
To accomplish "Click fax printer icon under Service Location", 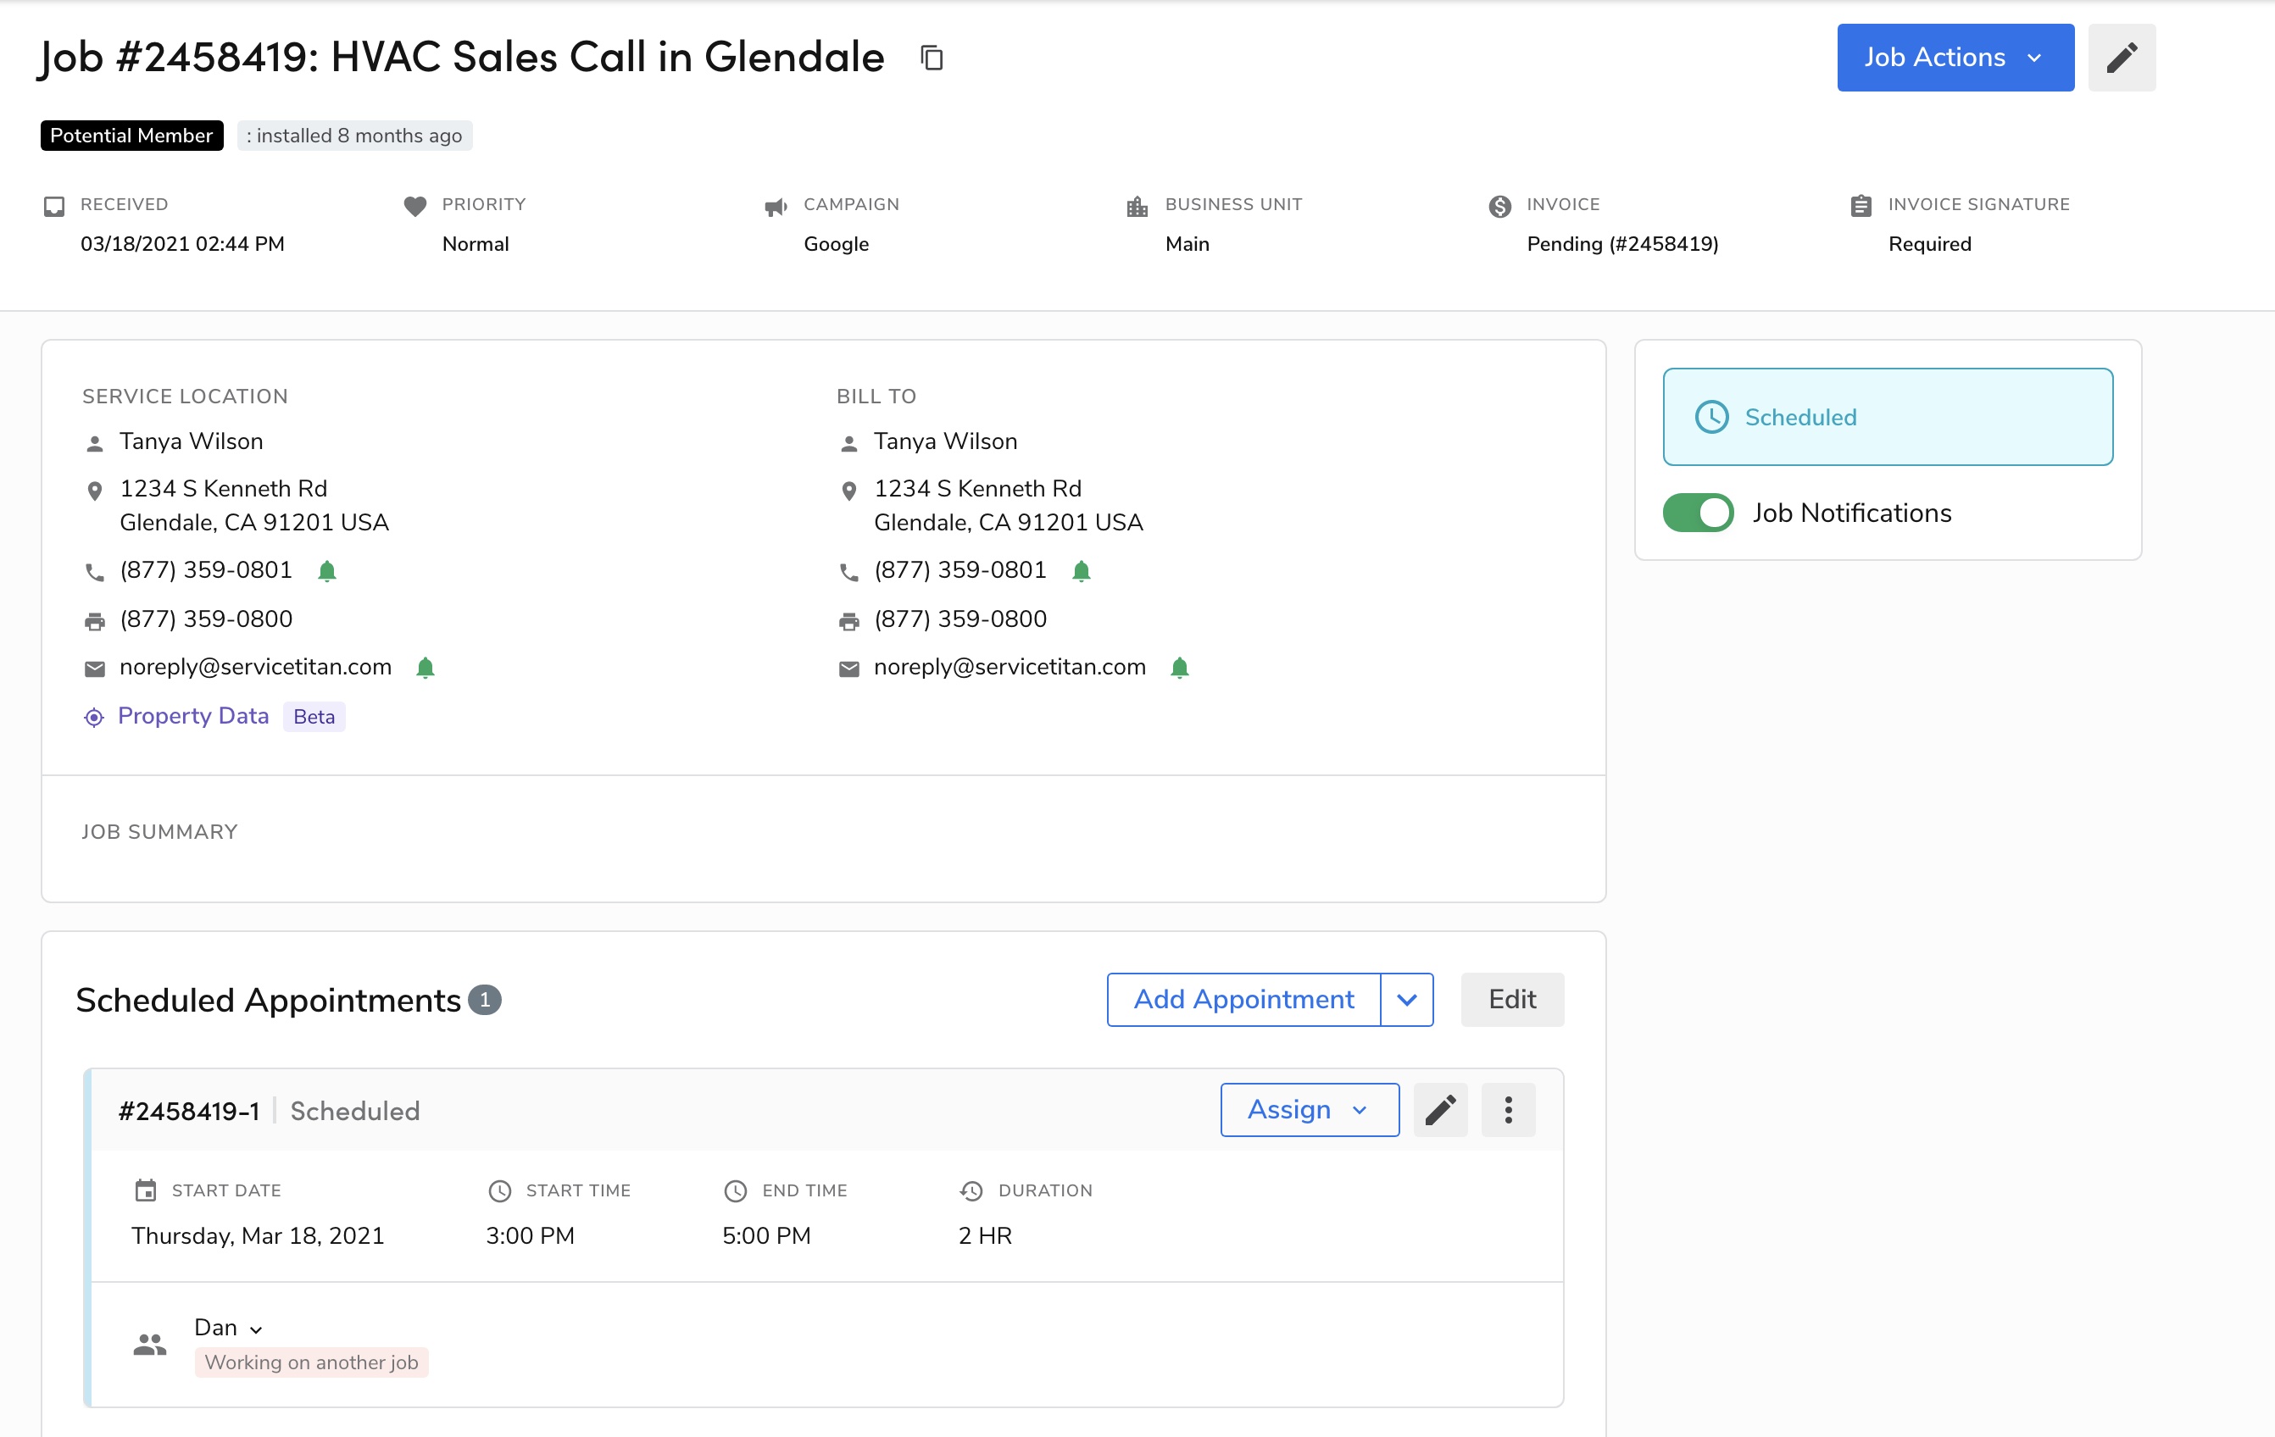I will [x=94, y=621].
